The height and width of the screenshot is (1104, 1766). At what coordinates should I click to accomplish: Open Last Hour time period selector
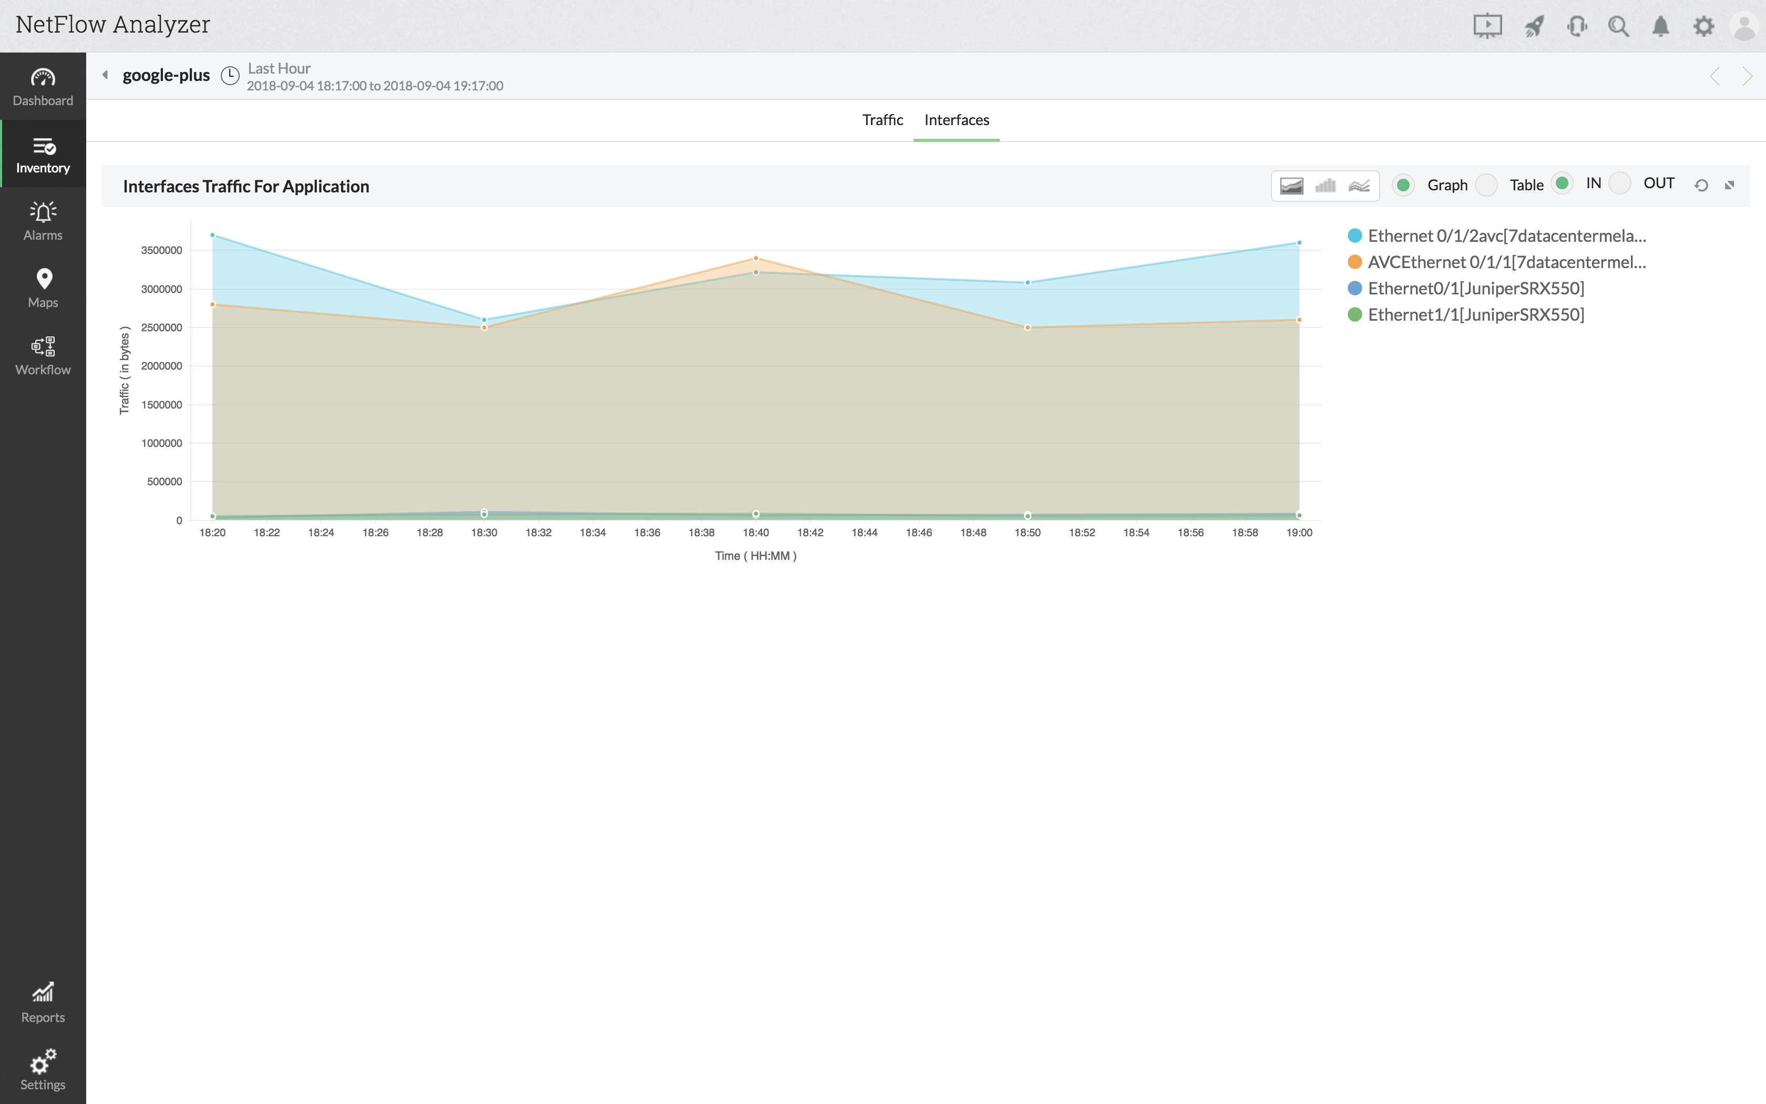279,69
